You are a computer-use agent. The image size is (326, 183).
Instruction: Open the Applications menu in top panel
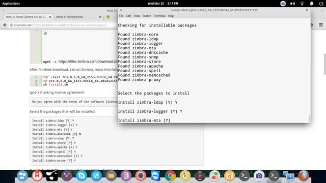click(x=11, y=4)
